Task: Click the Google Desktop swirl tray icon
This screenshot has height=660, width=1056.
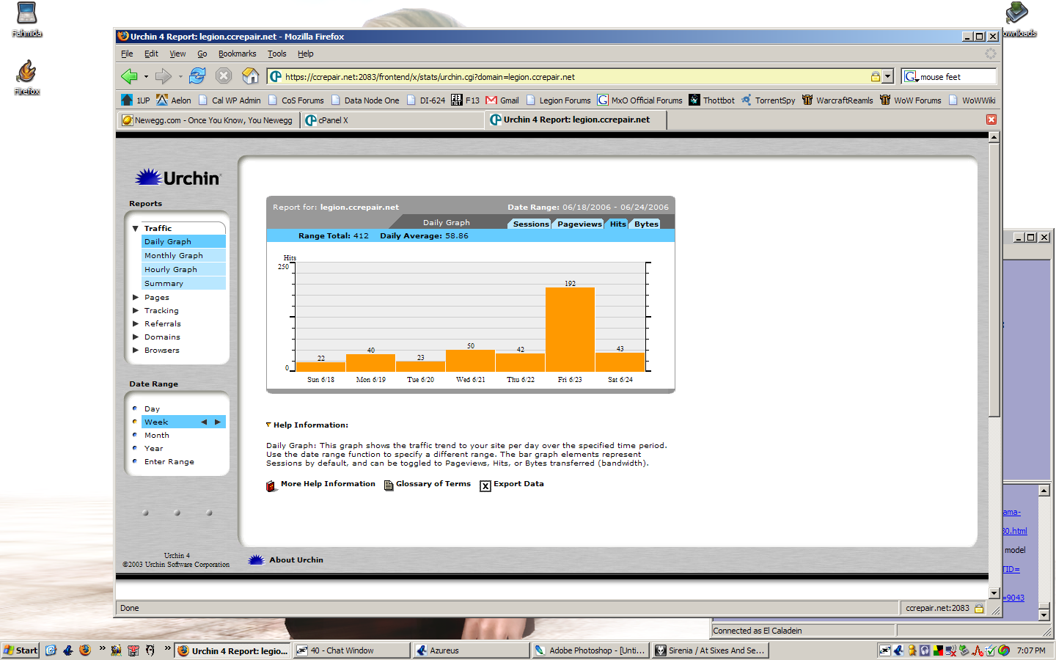Action: pyautogui.click(x=1004, y=650)
